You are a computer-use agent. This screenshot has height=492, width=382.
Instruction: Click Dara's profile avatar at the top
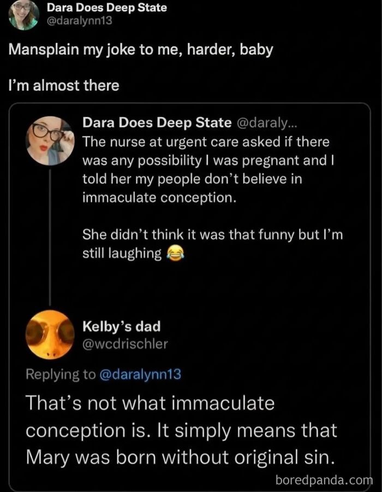pyautogui.click(x=23, y=15)
